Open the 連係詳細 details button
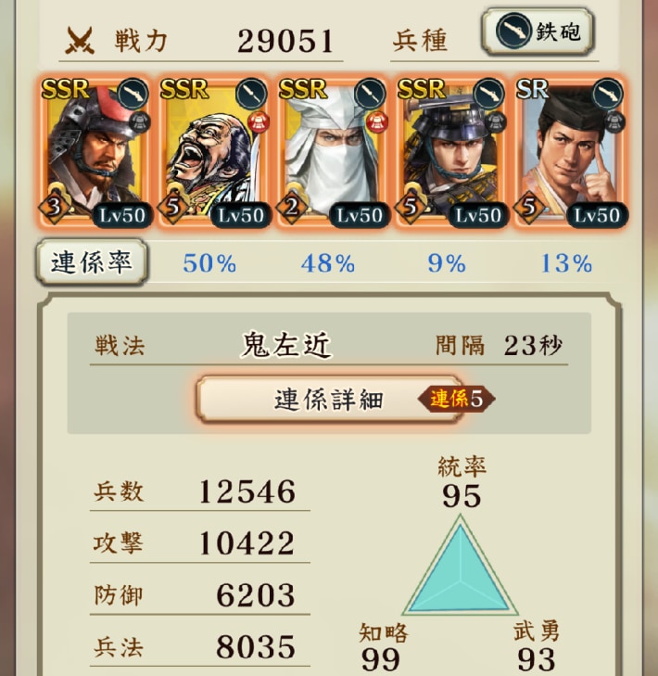The image size is (658, 676). coord(330,400)
